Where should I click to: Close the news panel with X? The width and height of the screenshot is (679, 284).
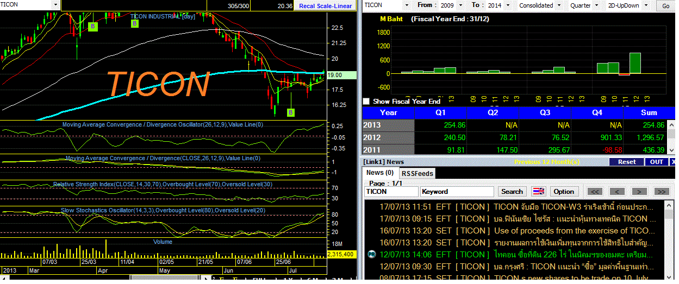[672, 162]
